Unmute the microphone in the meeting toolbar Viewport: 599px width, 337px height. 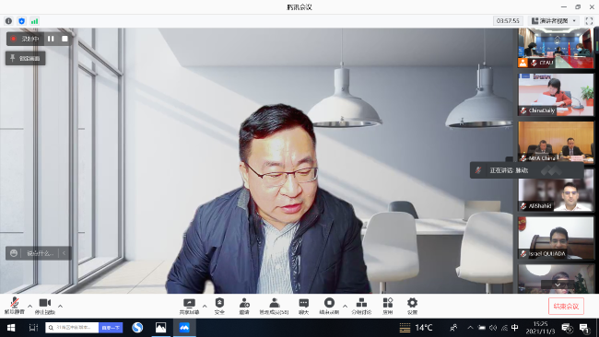(14, 306)
